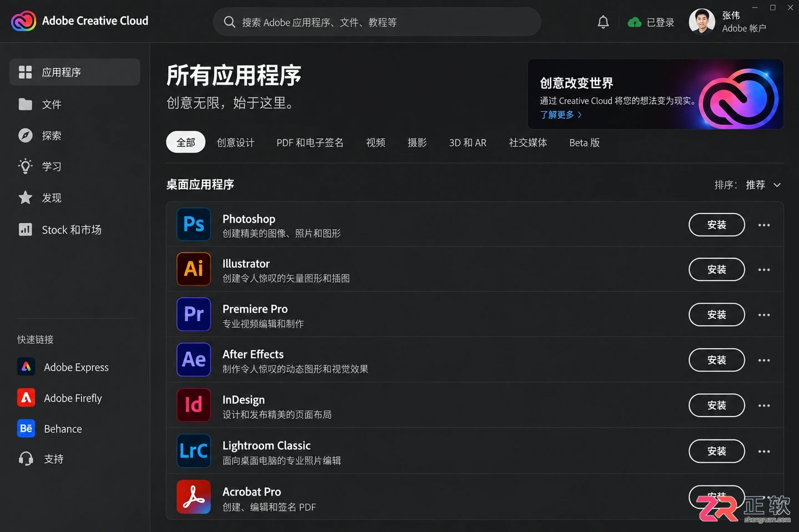The image size is (799, 532).
Task: Open the notifications bell
Action: [603, 22]
